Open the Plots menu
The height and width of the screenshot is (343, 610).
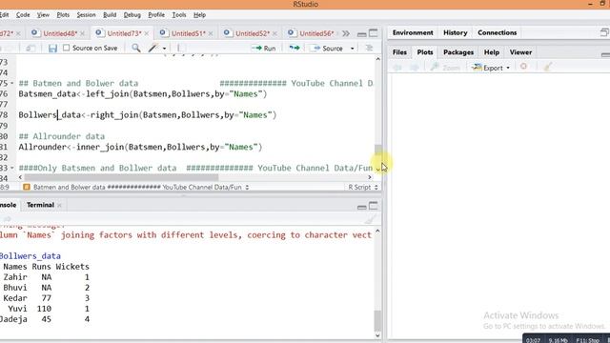[x=63, y=15]
